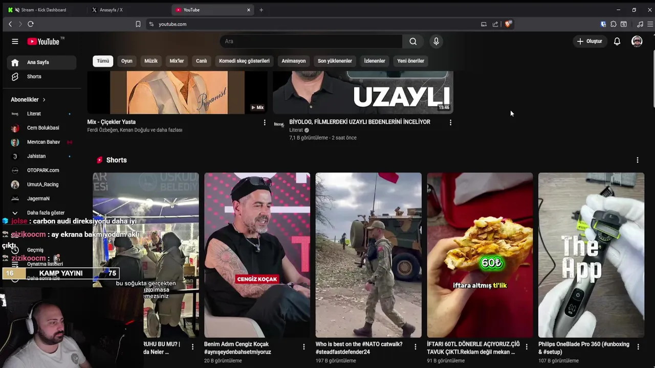Click the YouTube logo

(x=45, y=41)
